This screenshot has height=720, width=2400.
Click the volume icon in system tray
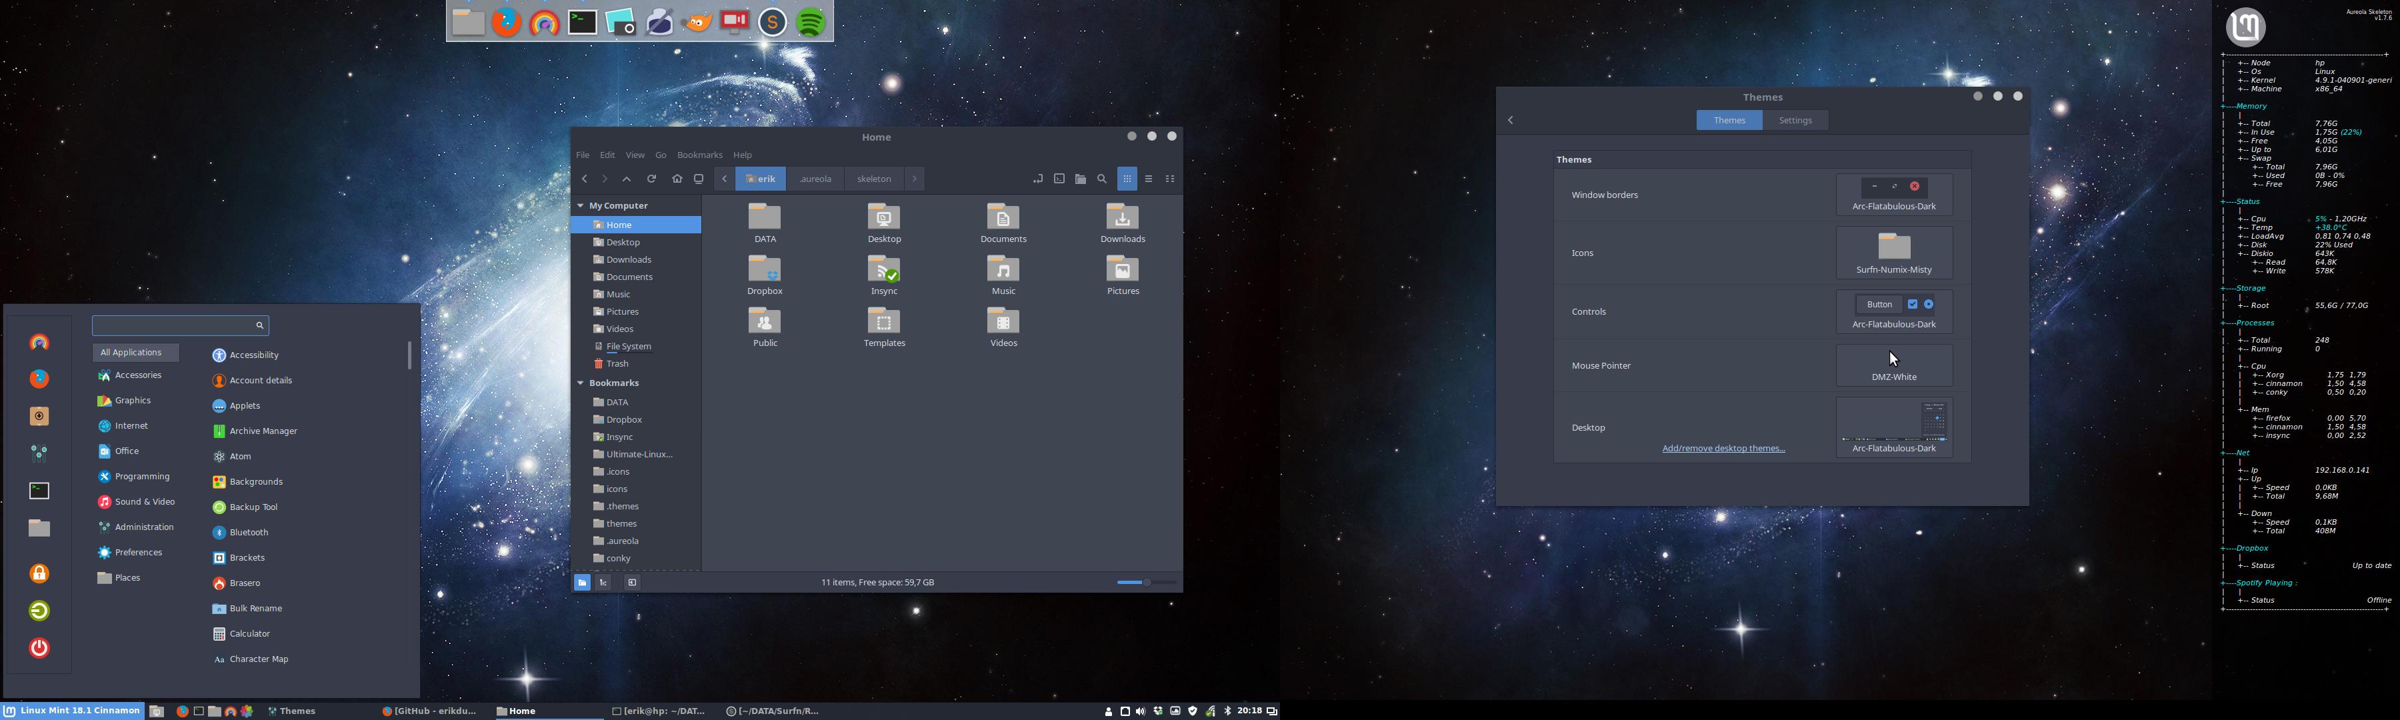click(1141, 711)
